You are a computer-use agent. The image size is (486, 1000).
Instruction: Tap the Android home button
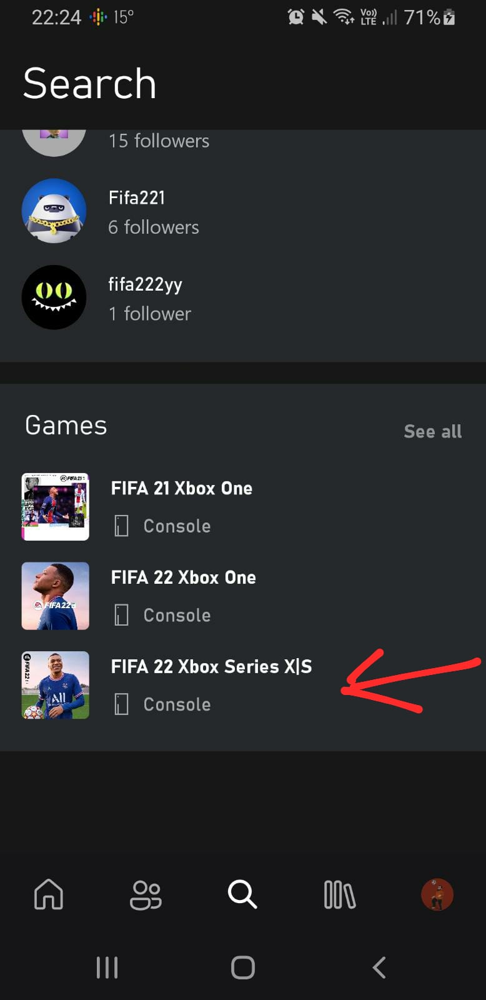click(243, 967)
